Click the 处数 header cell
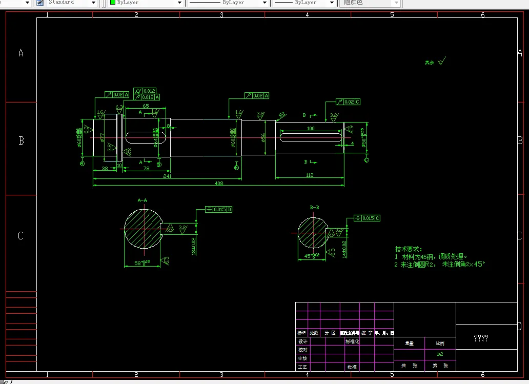This screenshot has height=384, width=529. click(x=314, y=333)
